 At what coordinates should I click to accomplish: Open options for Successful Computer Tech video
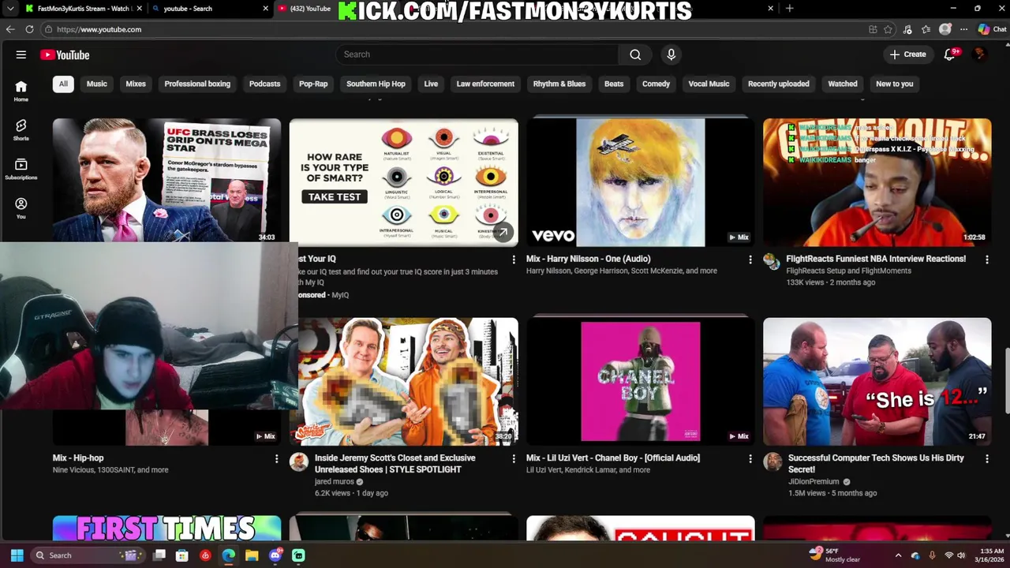pos(987,458)
